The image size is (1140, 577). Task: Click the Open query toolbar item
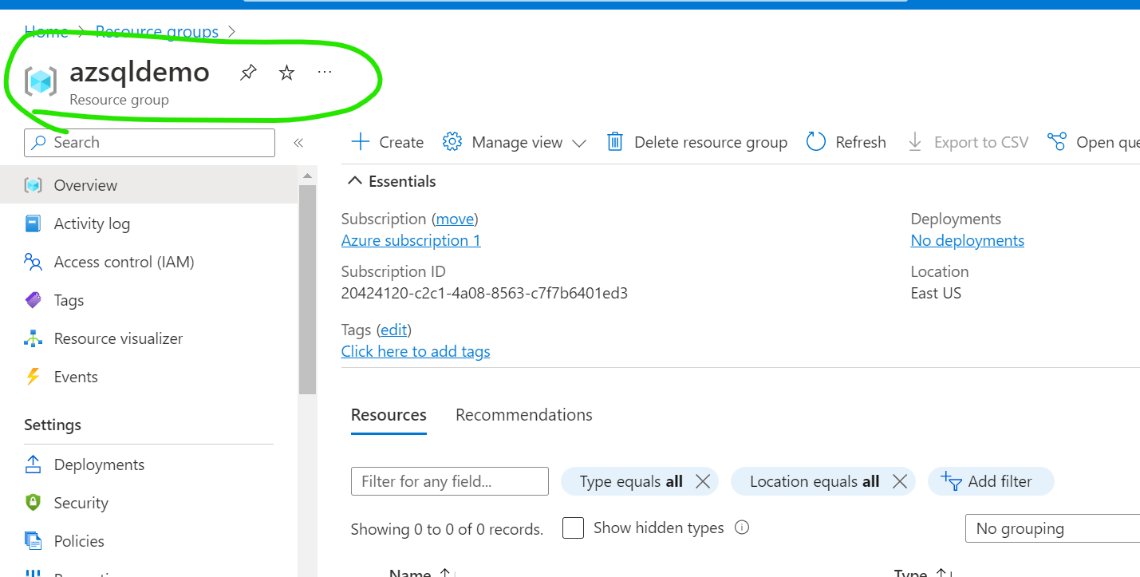(x=1094, y=142)
